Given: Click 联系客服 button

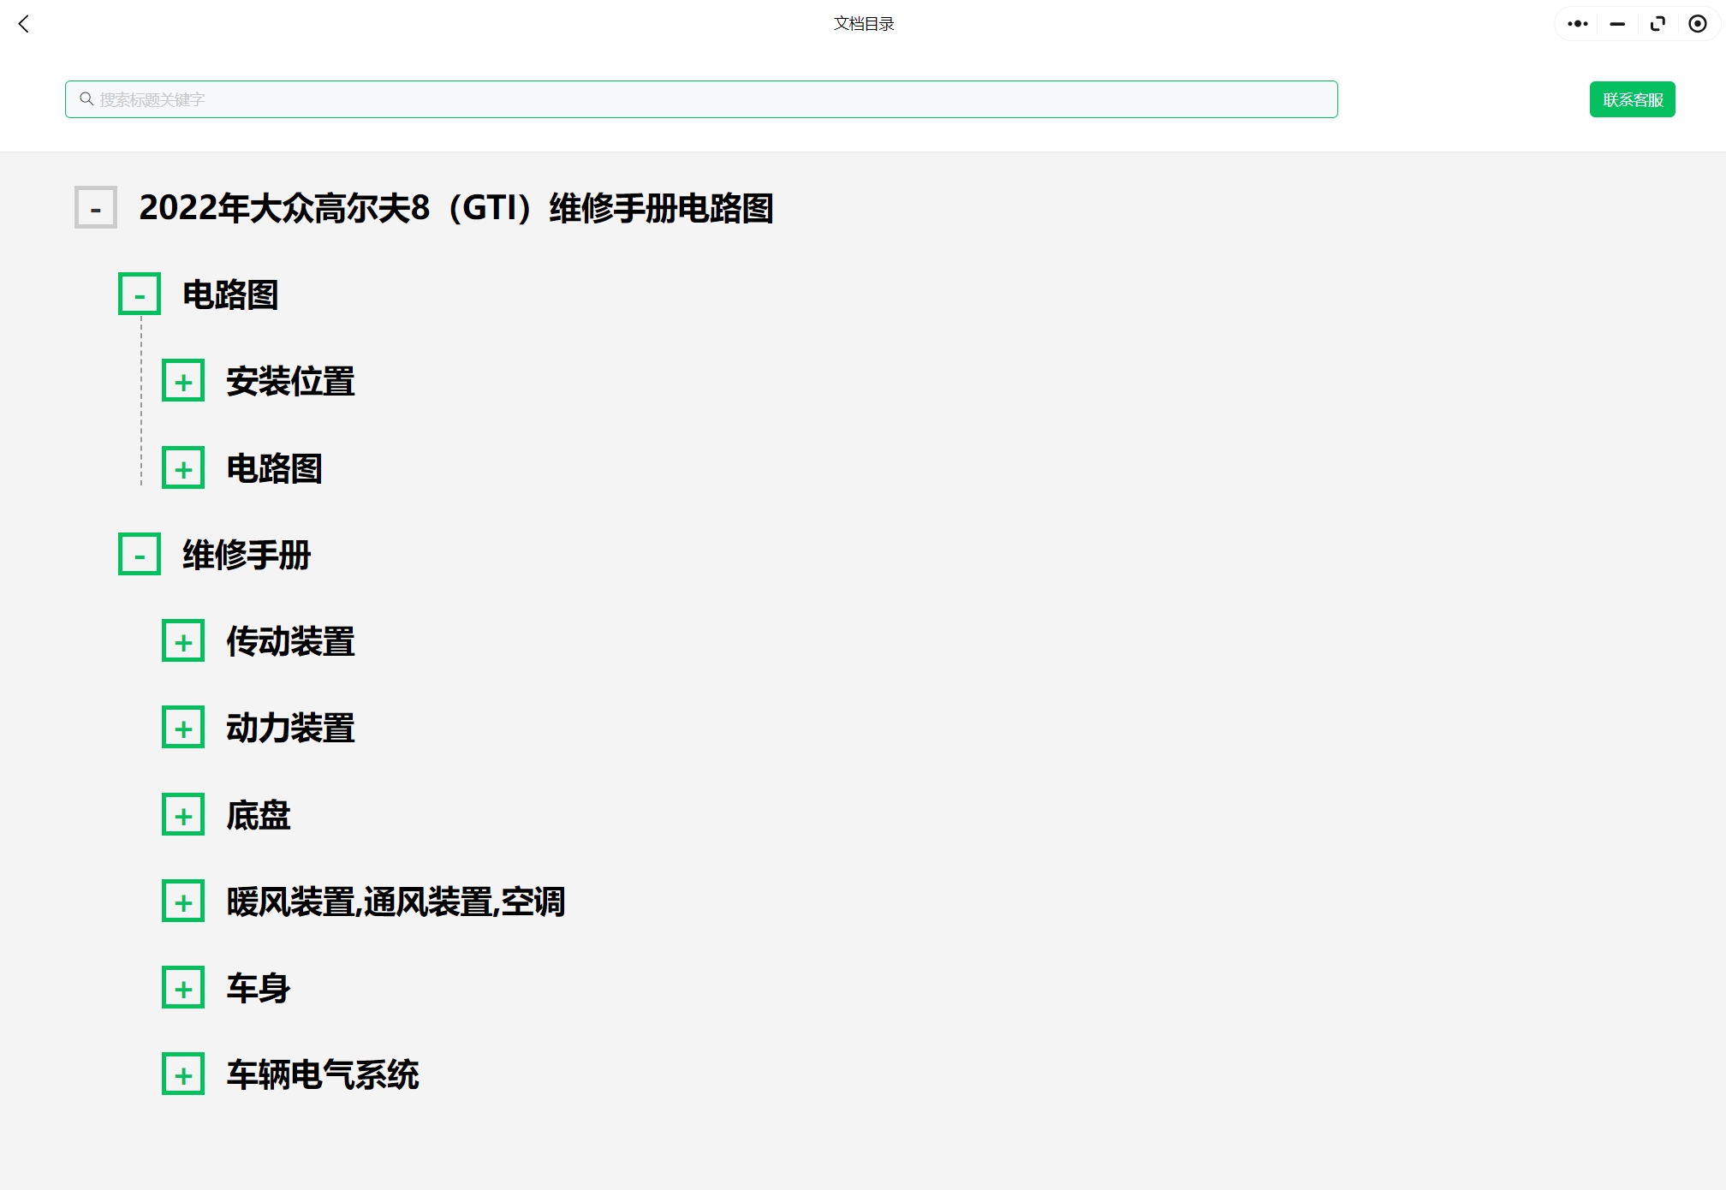Looking at the screenshot, I should pos(1634,98).
